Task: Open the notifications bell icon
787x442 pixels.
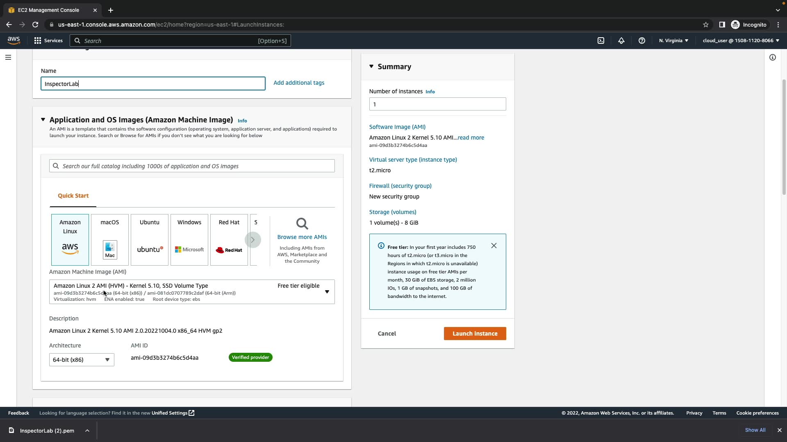Action: (621, 41)
